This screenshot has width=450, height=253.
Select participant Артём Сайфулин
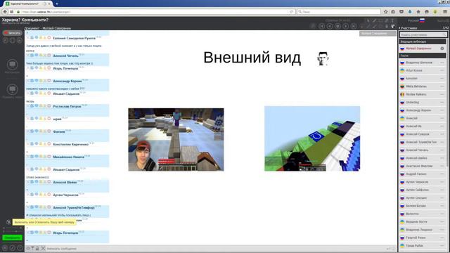[x=423, y=190]
